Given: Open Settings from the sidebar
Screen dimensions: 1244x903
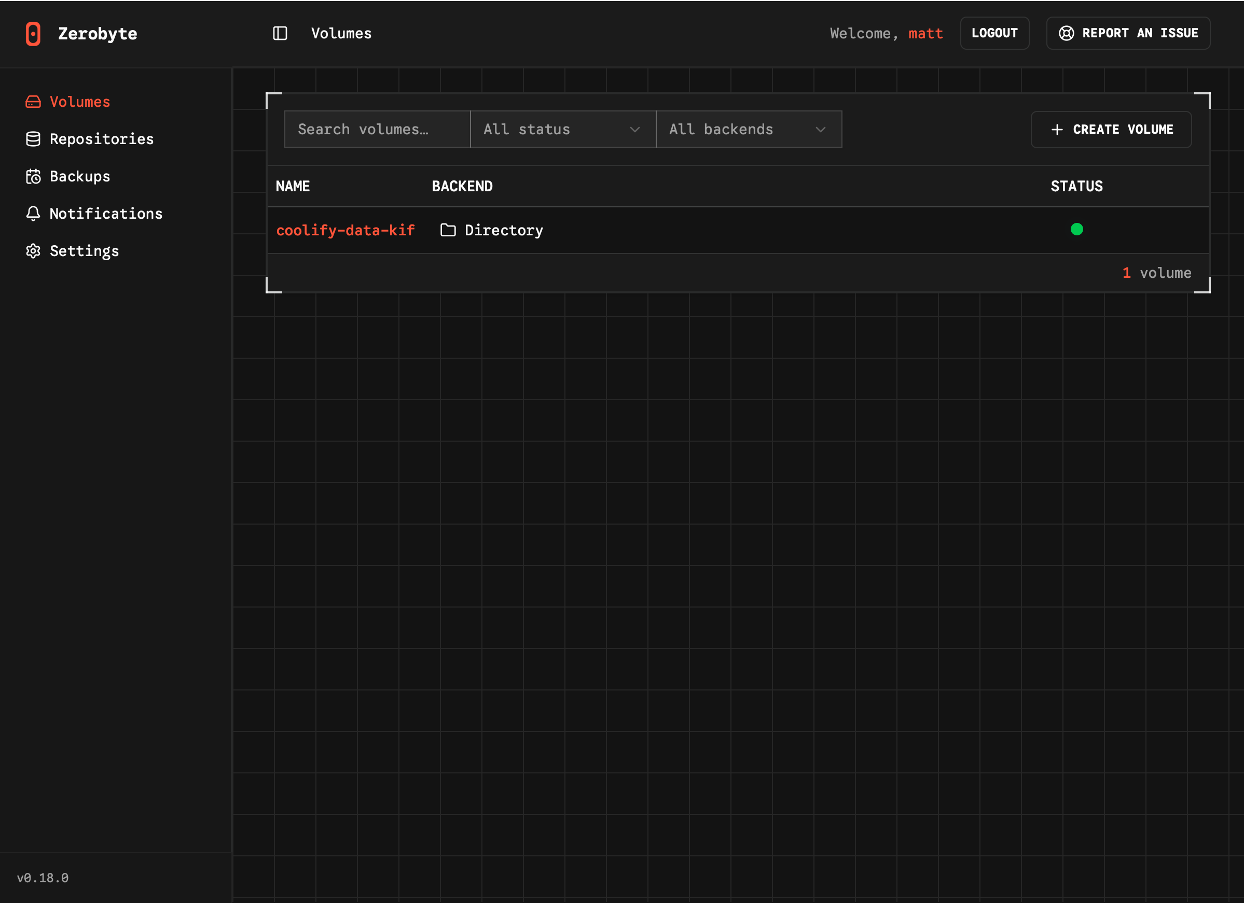Looking at the screenshot, I should point(84,250).
